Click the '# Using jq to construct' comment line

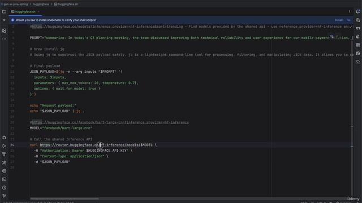pyautogui.click(x=191, y=55)
